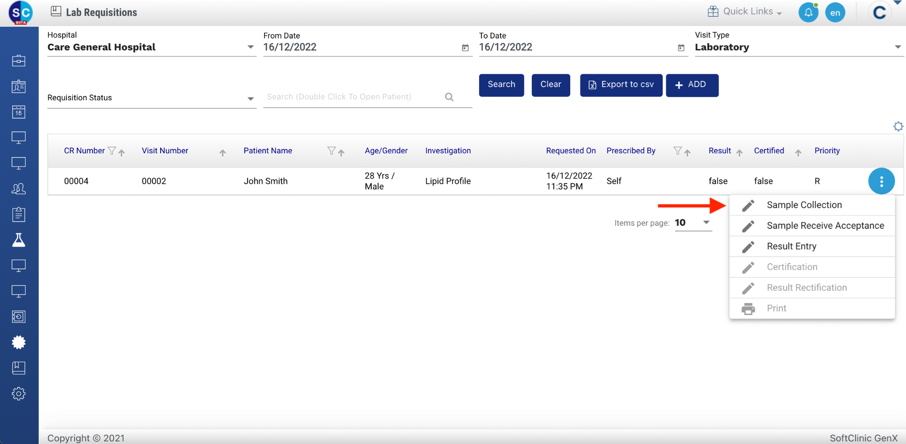Image resolution: width=906 pixels, height=444 pixels.
Task: Click the three-dot actions button for John Smith
Action: point(881,181)
